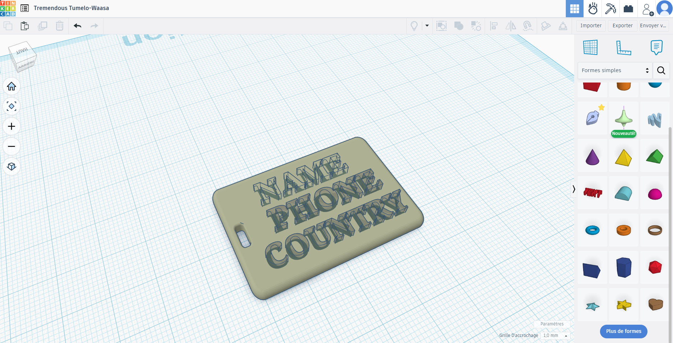This screenshot has height=343, width=673.
Task: Click the Importer button
Action: coord(591,26)
